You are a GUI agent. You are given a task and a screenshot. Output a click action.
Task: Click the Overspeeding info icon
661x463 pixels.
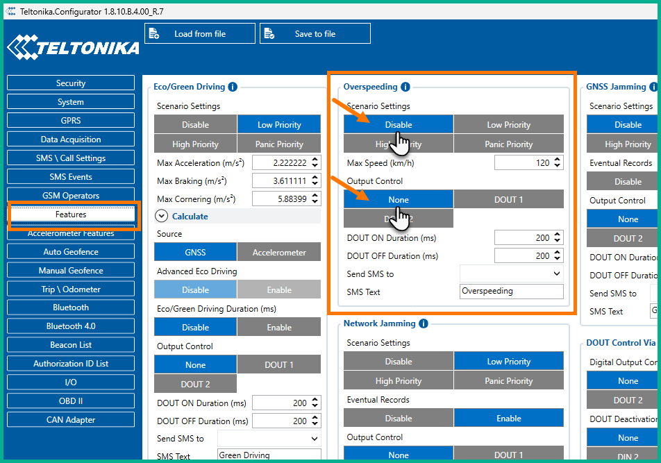[405, 87]
